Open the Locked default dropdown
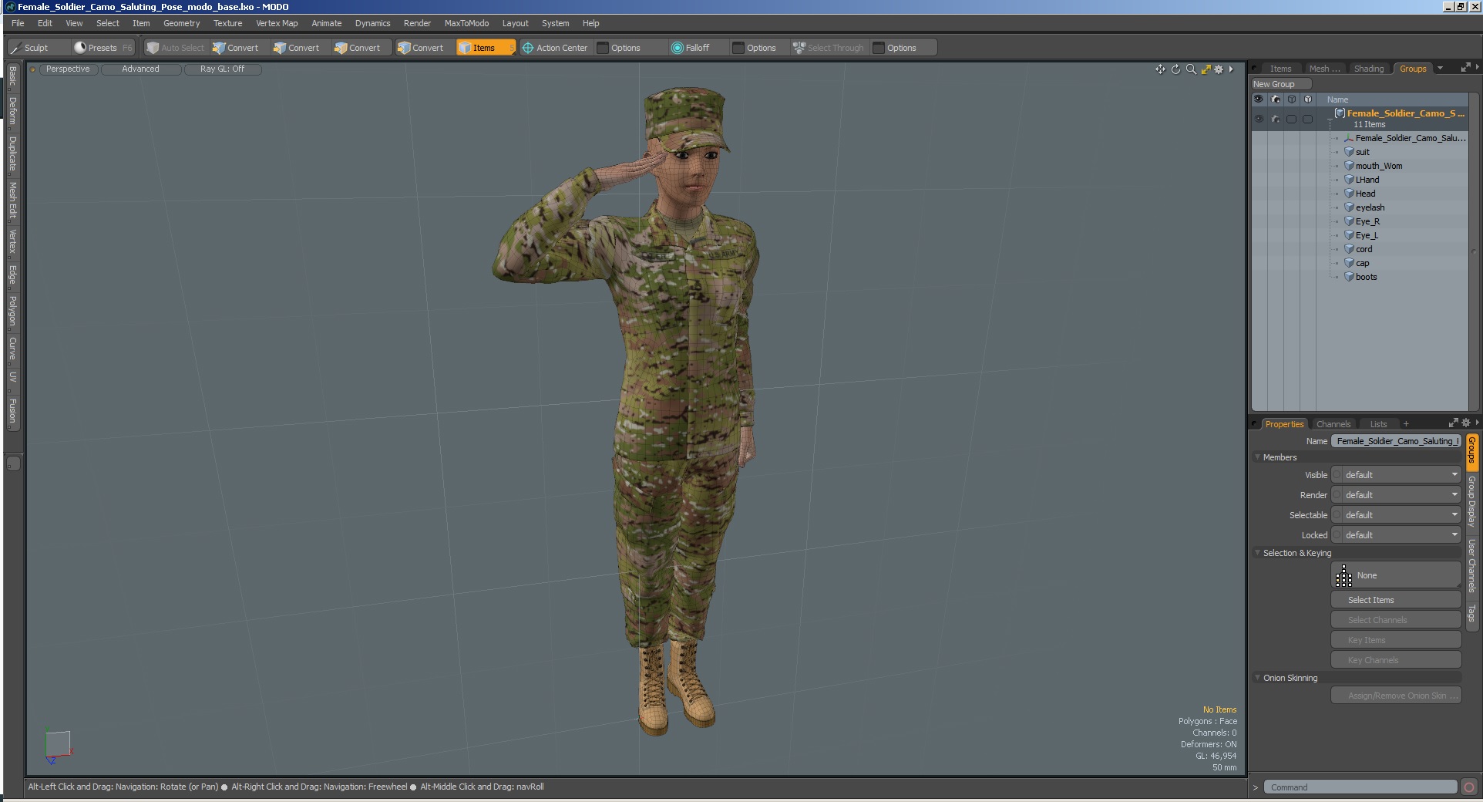The height and width of the screenshot is (802, 1483). pyautogui.click(x=1401, y=535)
